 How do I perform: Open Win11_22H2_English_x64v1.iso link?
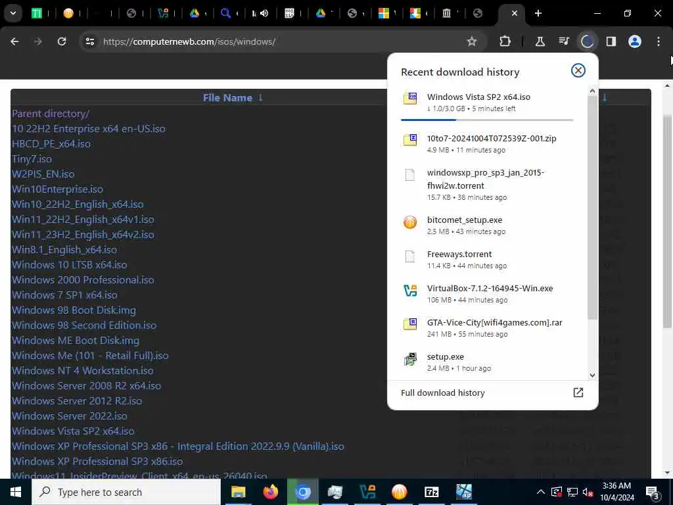83,219
